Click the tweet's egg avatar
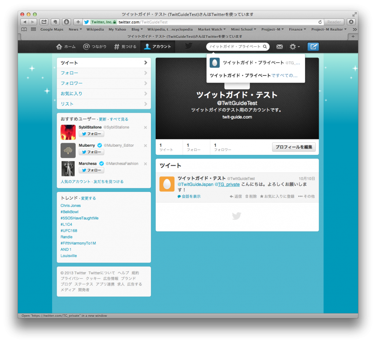Viewport: 376px width, 343px height. pos(167,184)
